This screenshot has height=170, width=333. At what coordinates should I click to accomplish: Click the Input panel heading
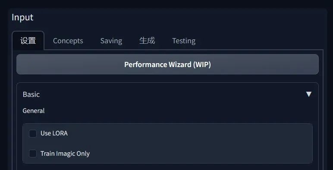(22, 17)
